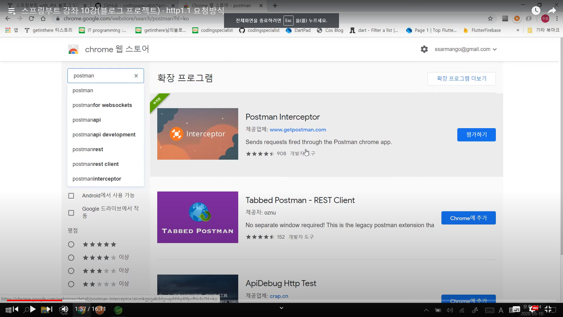
Task: Open YouTube HD settings gear
Action: coord(533,309)
